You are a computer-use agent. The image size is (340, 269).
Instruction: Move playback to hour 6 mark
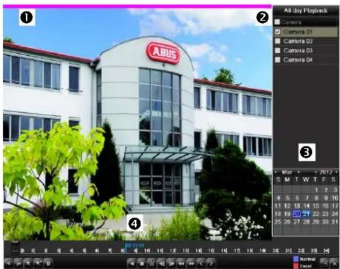(97, 251)
